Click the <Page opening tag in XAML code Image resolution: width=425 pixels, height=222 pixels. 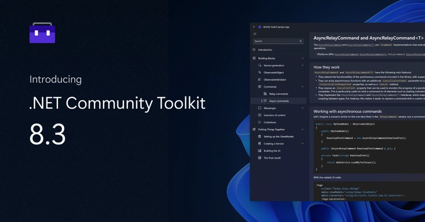point(319,185)
